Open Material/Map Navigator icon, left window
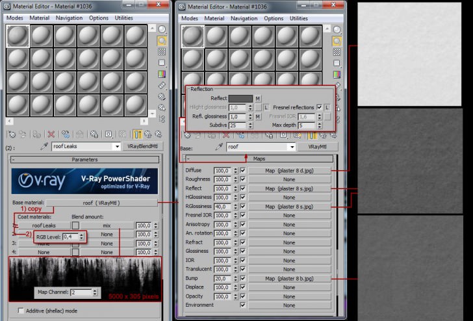This screenshot has width=473, height=321. point(162,118)
